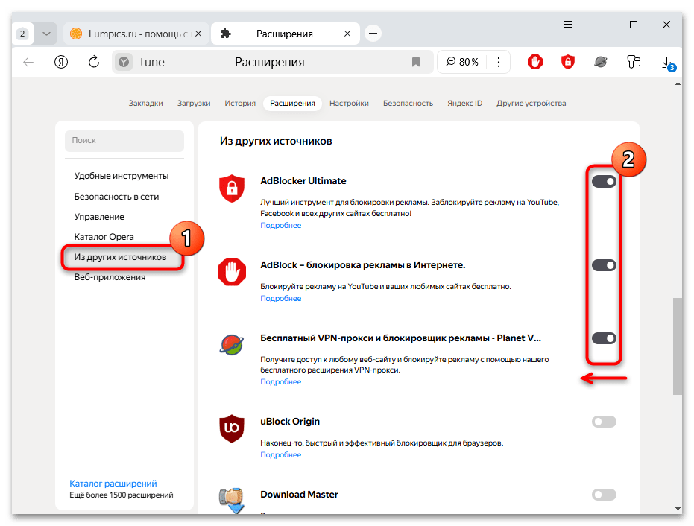The image size is (694, 526).
Task: Open the tab group counter showing 2
Action: coord(22,34)
